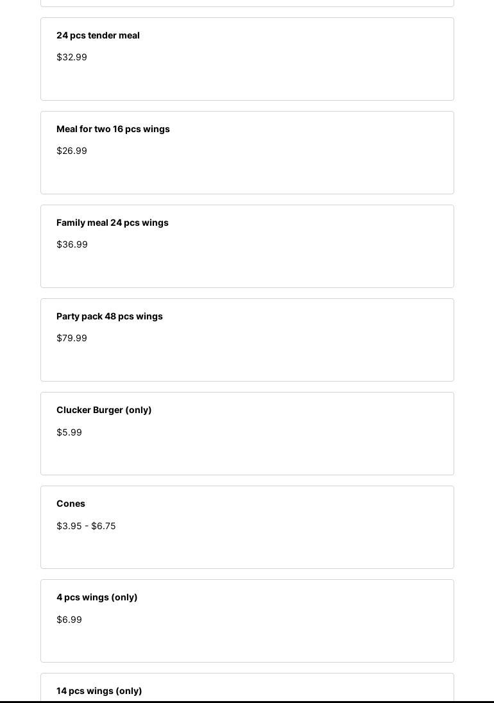Click blank space below the $79.99 price

click(247, 362)
